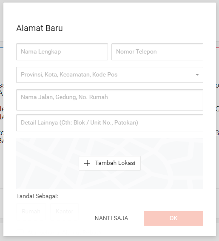Click the Tambah Lokasi button
This screenshot has width=219, height=241.
110,163
